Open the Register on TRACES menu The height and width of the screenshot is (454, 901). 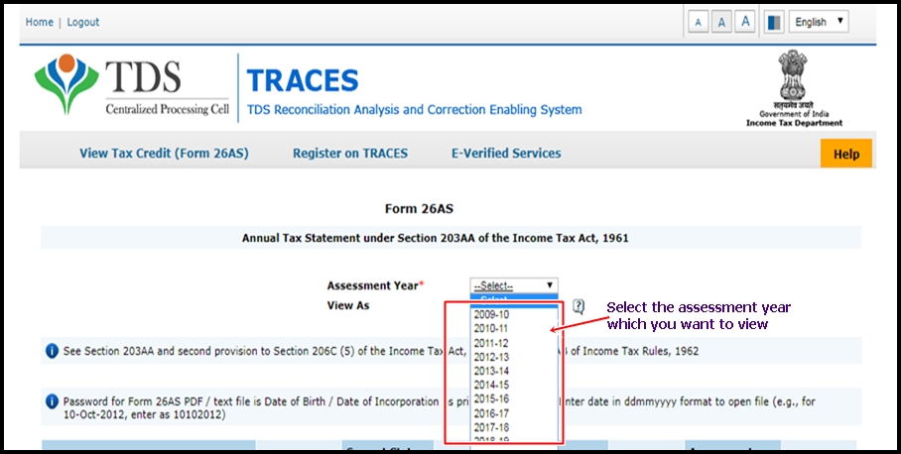[x=350, y=154]
